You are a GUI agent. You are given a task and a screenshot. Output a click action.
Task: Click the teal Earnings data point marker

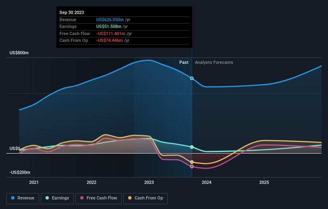tap(192, 147)
